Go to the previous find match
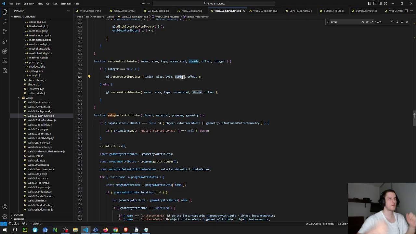Viewport: 416px width, 234px height. tap(392, 22)
